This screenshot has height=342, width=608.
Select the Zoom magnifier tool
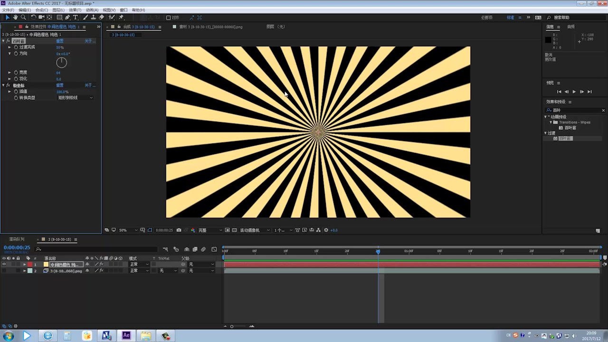[x=23, y=17]
